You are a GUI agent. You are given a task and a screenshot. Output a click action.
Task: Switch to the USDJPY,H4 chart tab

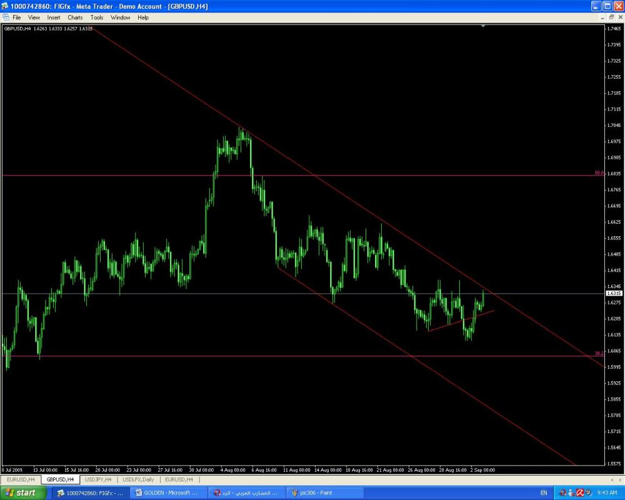(x=99, y=479)
